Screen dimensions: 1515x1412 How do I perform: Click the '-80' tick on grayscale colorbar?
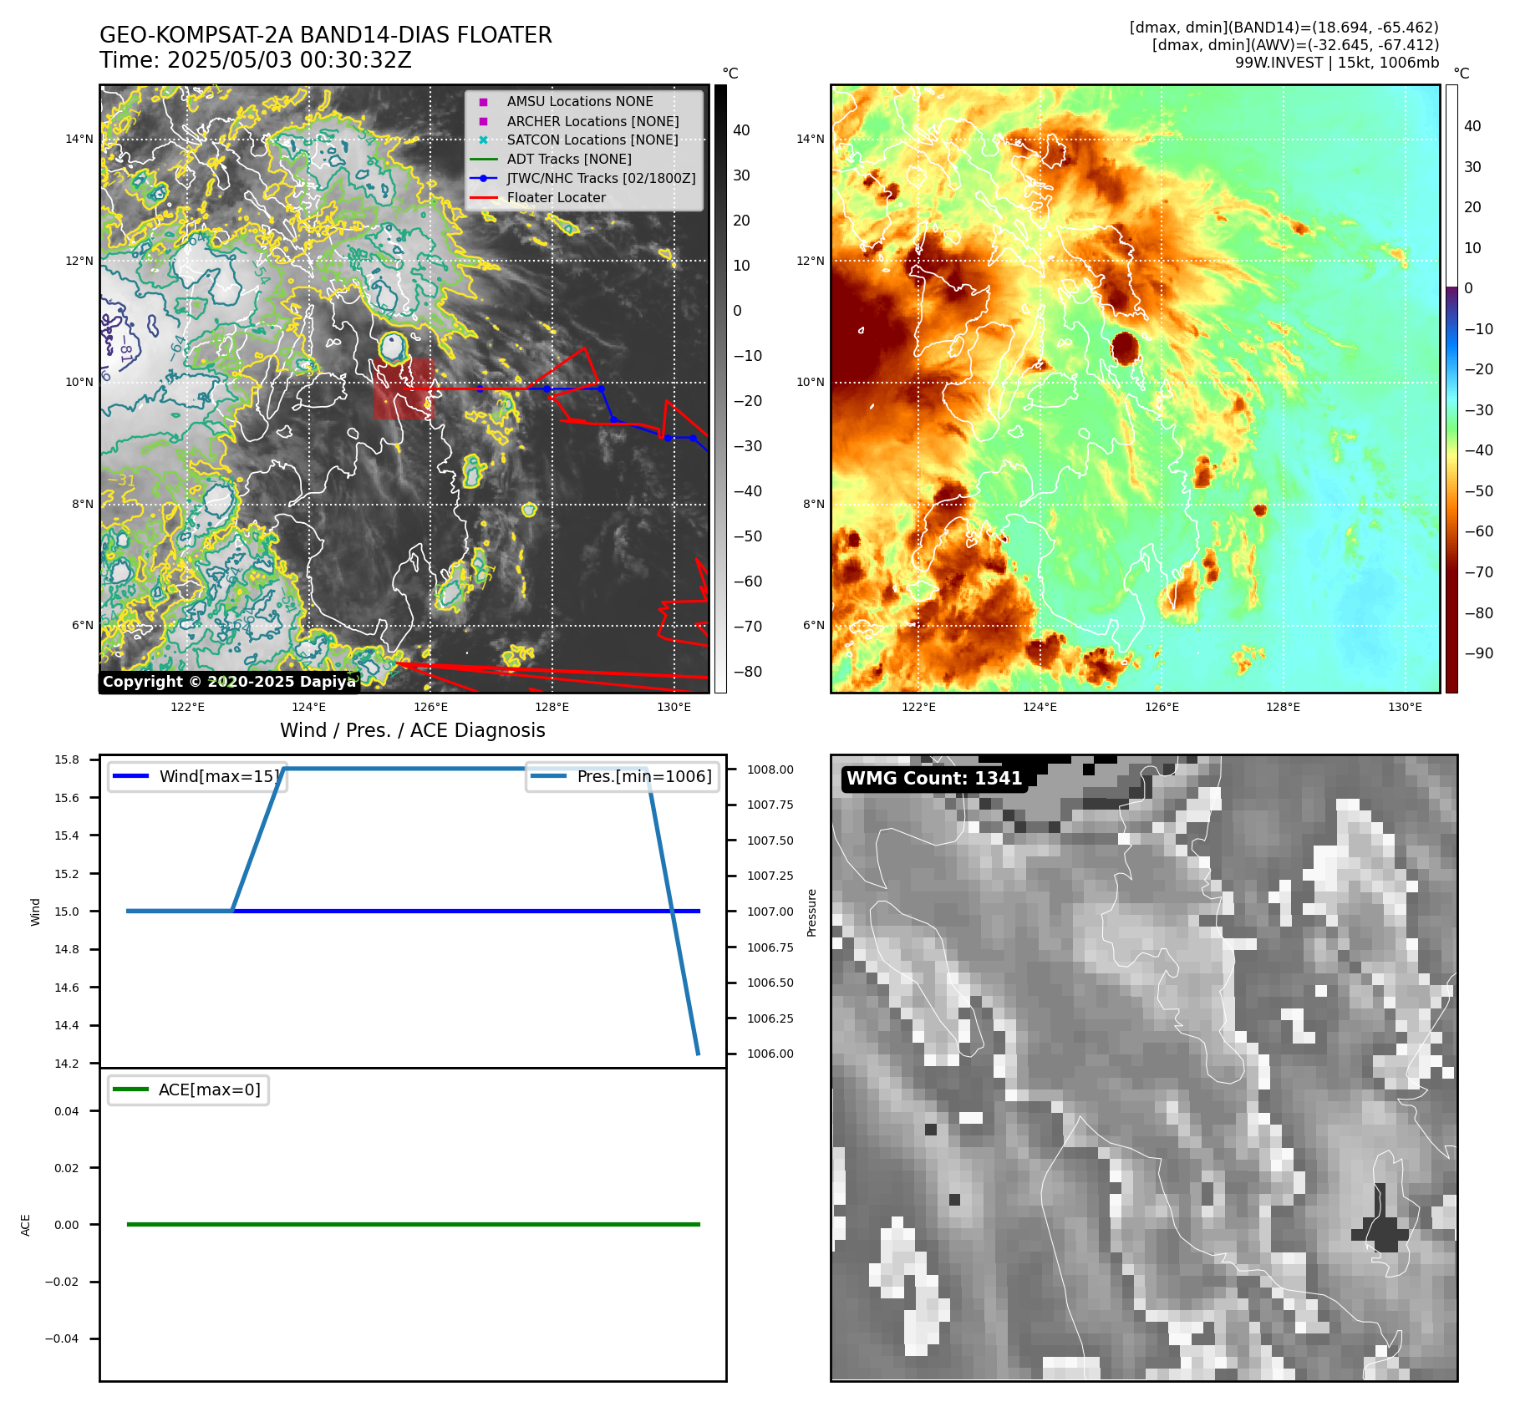pos(748,672)
